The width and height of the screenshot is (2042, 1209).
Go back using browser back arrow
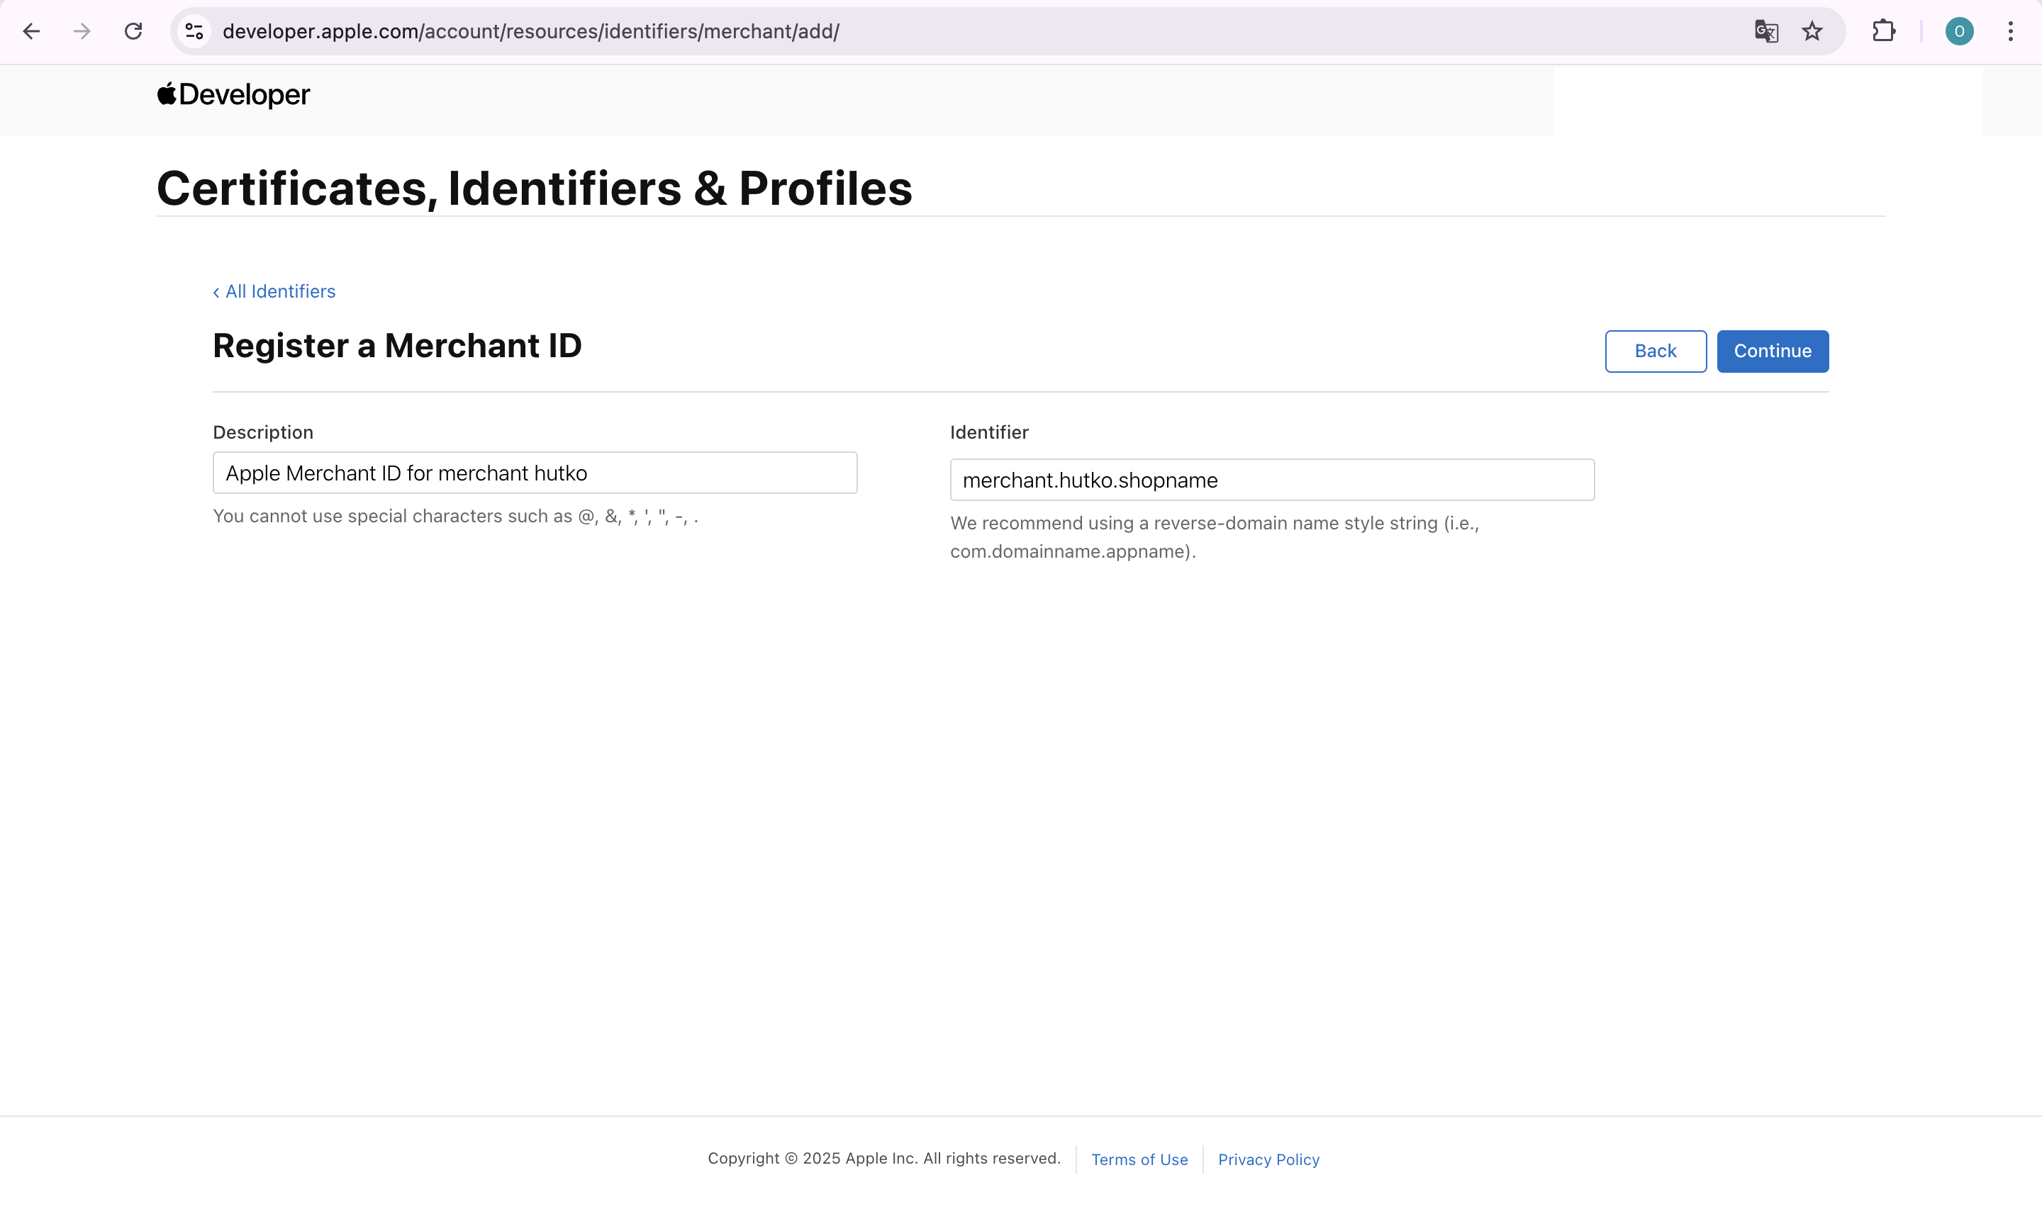31,32
